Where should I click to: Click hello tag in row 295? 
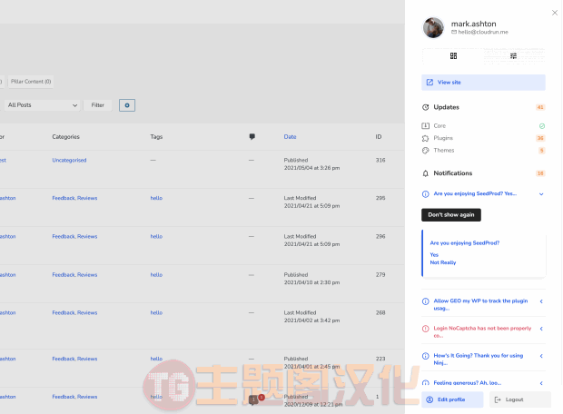coord(156,198)
